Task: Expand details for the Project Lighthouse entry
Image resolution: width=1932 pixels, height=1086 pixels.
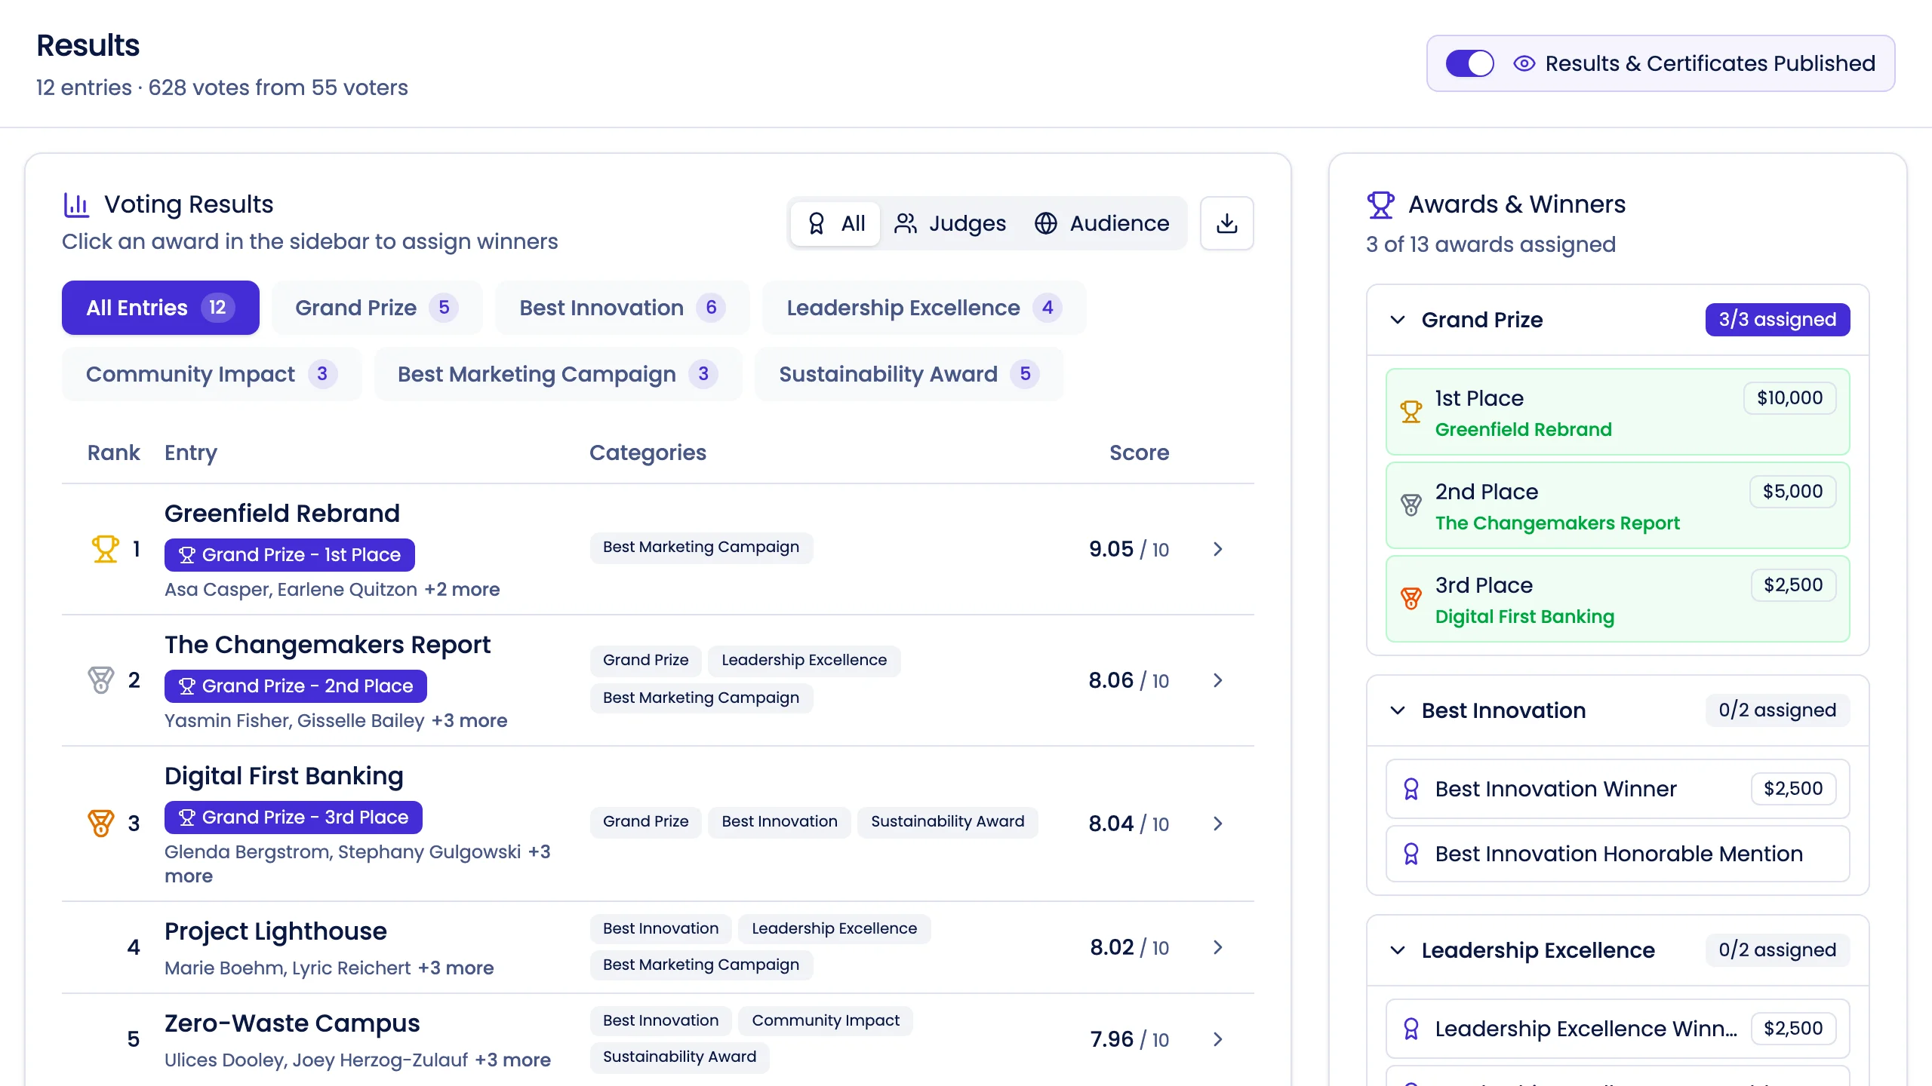Action: (1217, 947)
